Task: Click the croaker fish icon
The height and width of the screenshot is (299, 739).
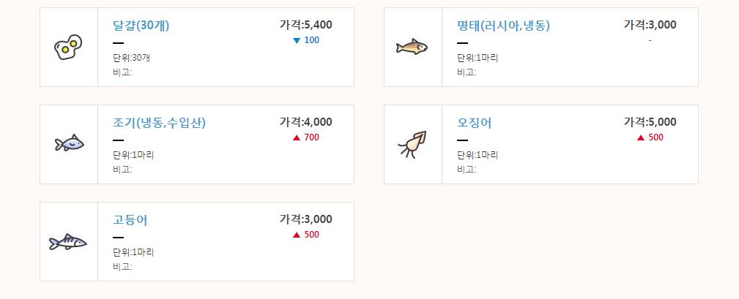Action: pyautogui.click(x=69, y=143)
